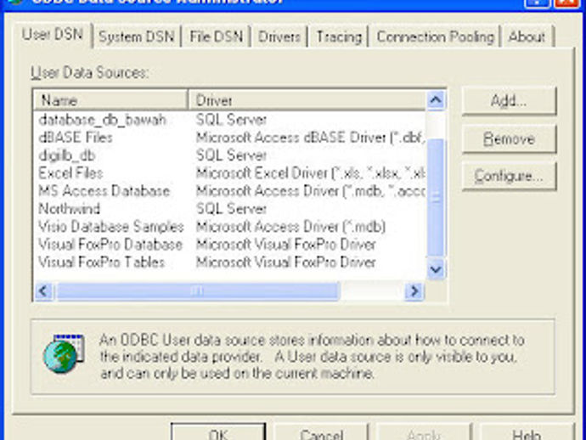The height and width of the screenshot is (440, 586).
Task: Click the scroll right arrow of the list
Action: point(414,291)
